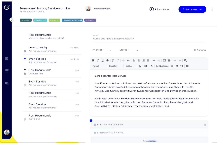Click the Betreff subject input field
Viewport: 217px width, 143px height.
point(149,39)
